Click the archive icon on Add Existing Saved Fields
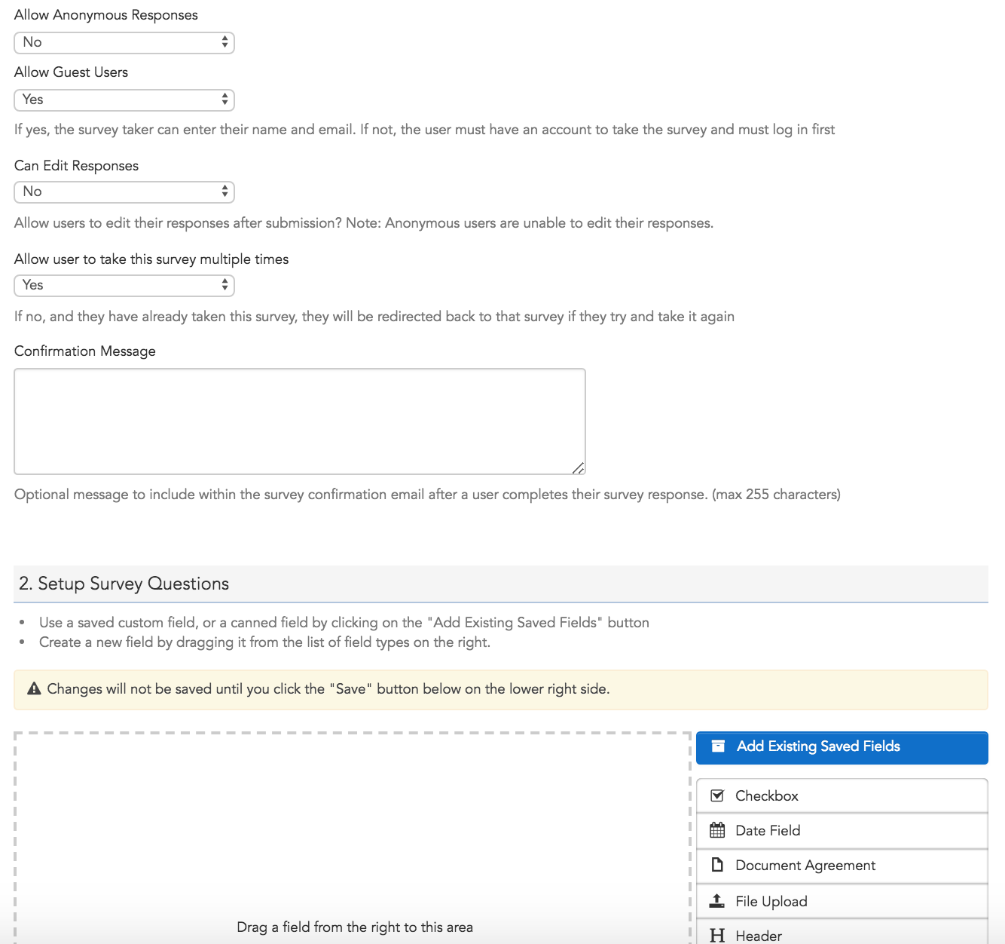1005x944 pixels. (x=718, y=746)
